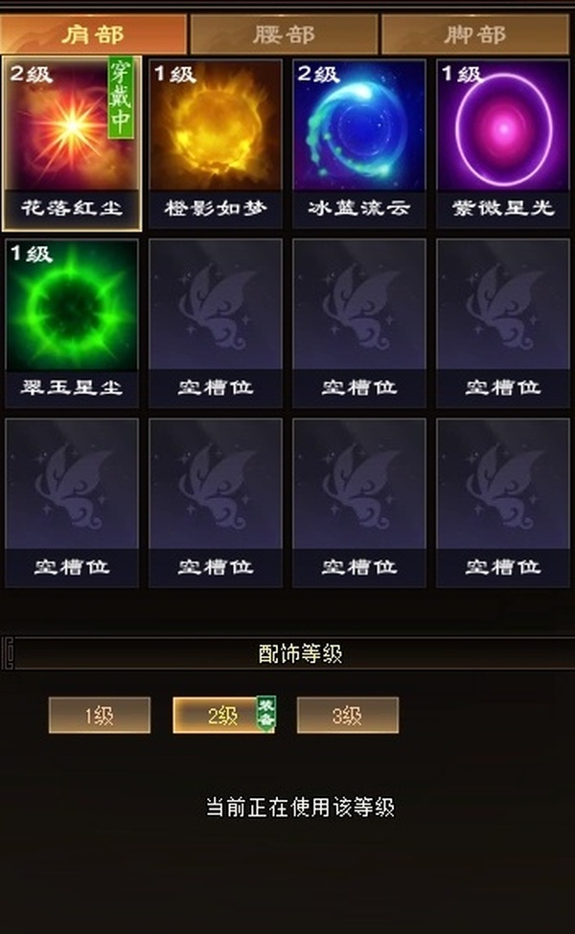Switch to the 脚部 tab
Image resolution: width=575 pixels, height=934 pixels.
[475, 34]
